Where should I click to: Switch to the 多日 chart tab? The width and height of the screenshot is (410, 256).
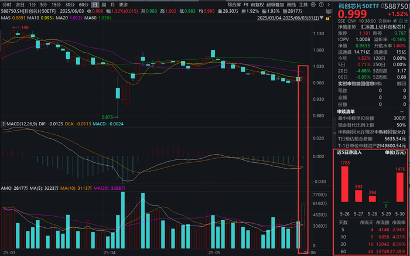(x=20, y=5)
